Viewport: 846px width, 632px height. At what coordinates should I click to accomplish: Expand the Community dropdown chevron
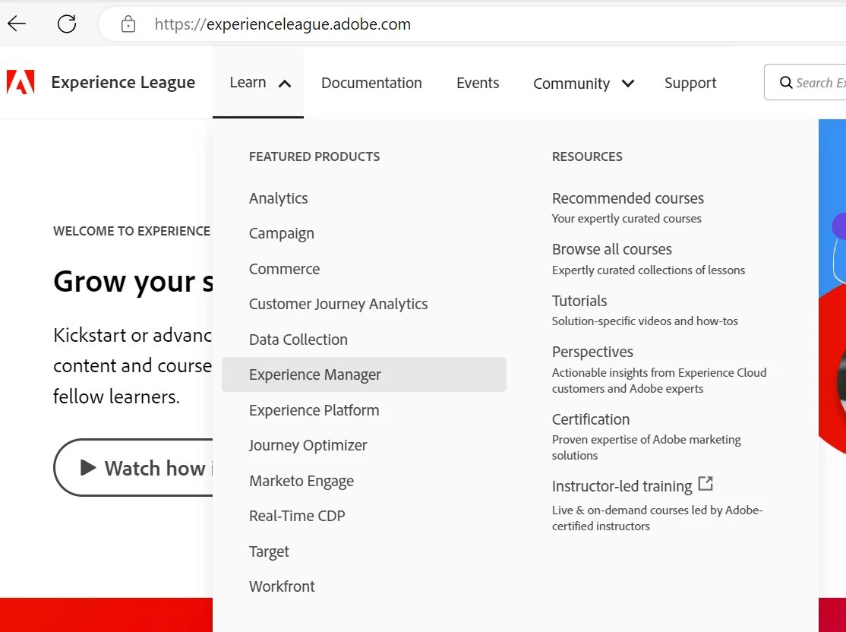pyautogui.click(x=628, y=83)
